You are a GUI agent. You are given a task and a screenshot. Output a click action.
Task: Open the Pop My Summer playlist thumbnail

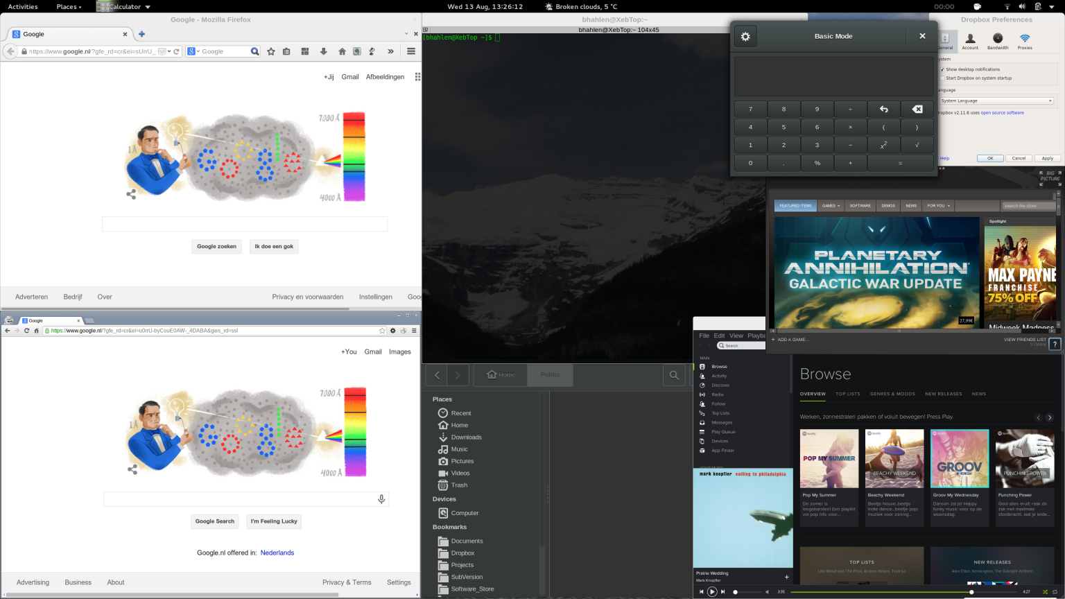click(x=829, y=459)
